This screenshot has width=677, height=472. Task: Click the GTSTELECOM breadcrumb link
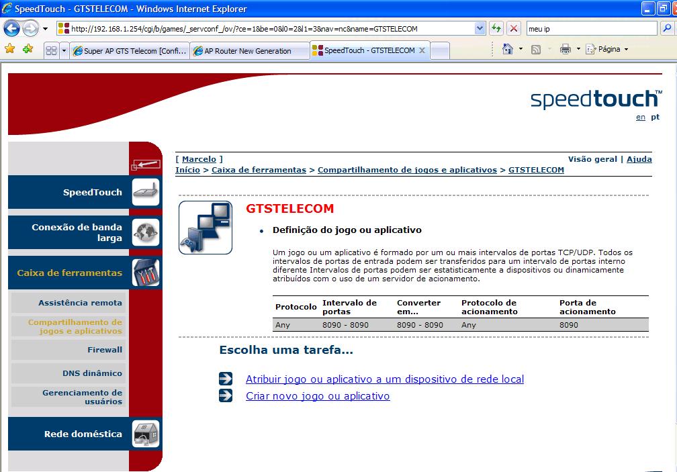pyautogui.click(x=536, y=170)
